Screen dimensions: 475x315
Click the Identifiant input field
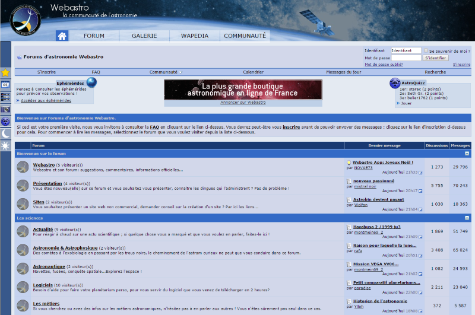click(406, 50)
